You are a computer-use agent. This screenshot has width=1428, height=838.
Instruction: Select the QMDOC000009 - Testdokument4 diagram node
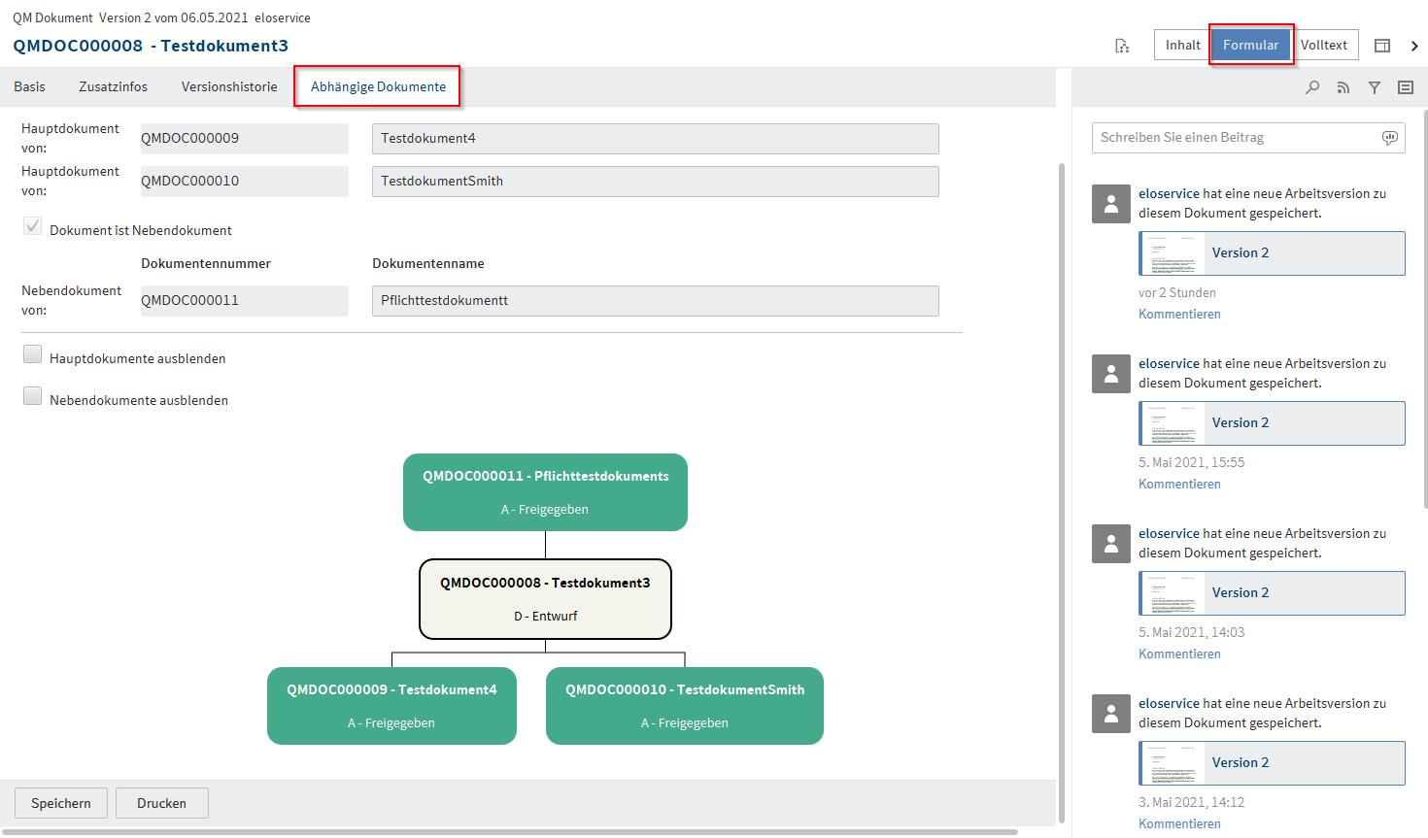click(x=391, y=706)
